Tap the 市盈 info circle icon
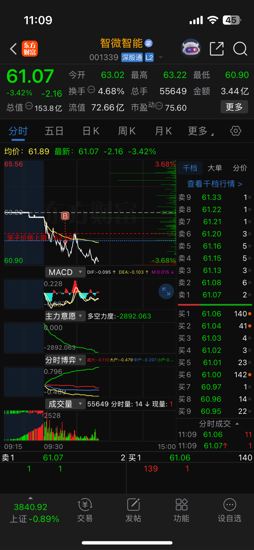 [159, 106]
